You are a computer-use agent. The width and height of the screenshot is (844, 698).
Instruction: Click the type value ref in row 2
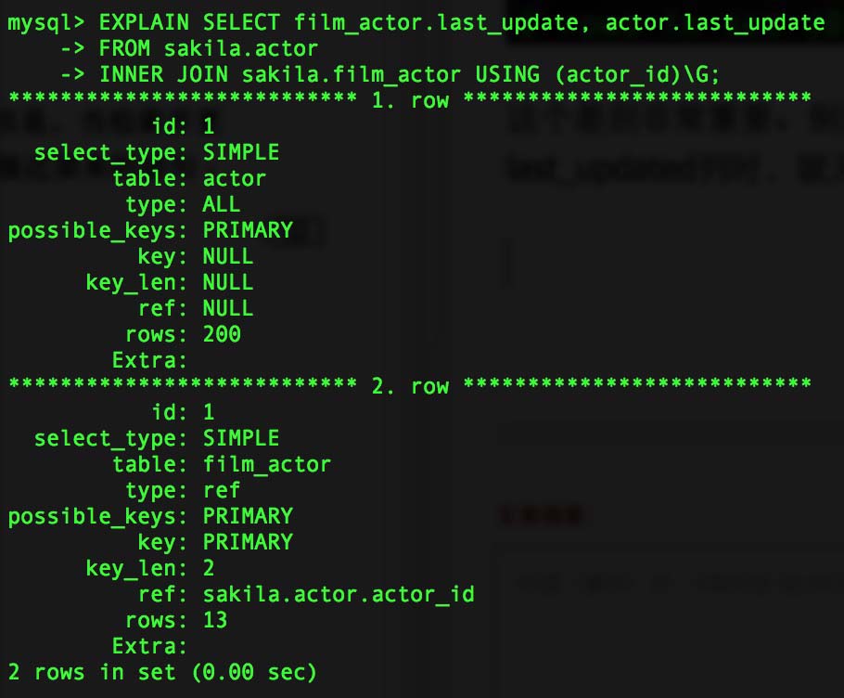pos(221,490)
